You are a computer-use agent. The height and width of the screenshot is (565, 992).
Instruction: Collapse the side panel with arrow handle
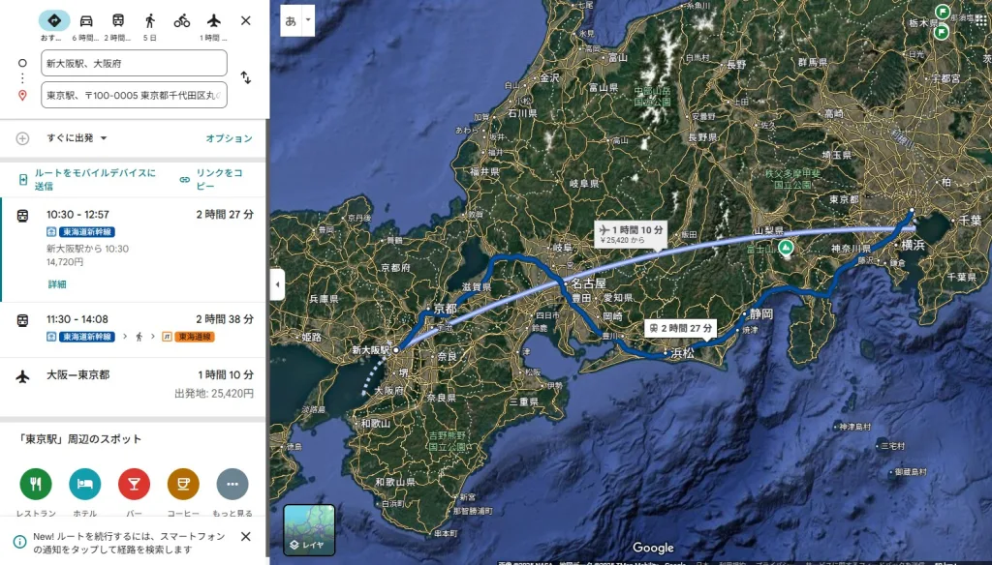(x=277, y=284)
